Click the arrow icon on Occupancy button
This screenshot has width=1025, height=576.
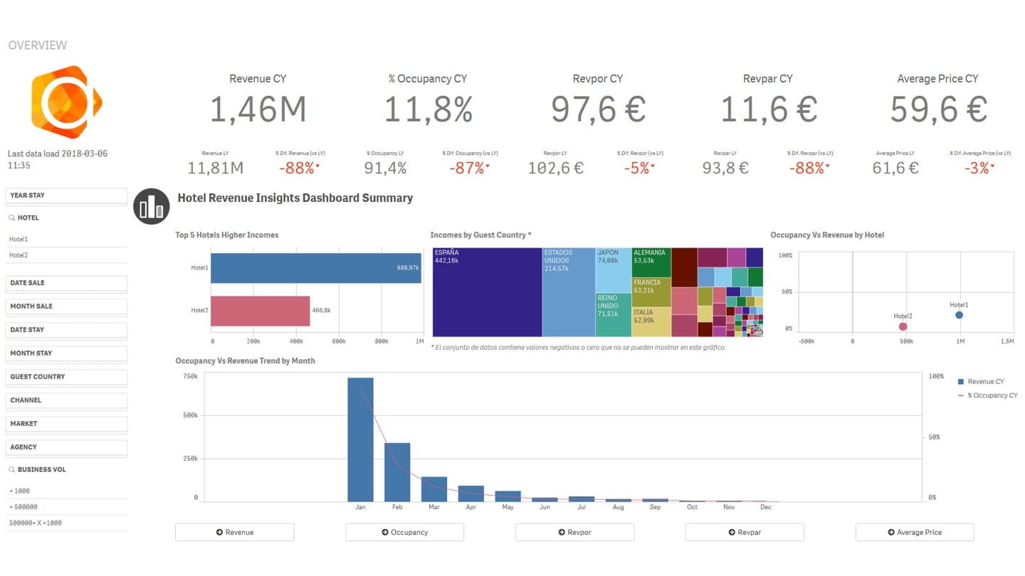pos(385,532)
